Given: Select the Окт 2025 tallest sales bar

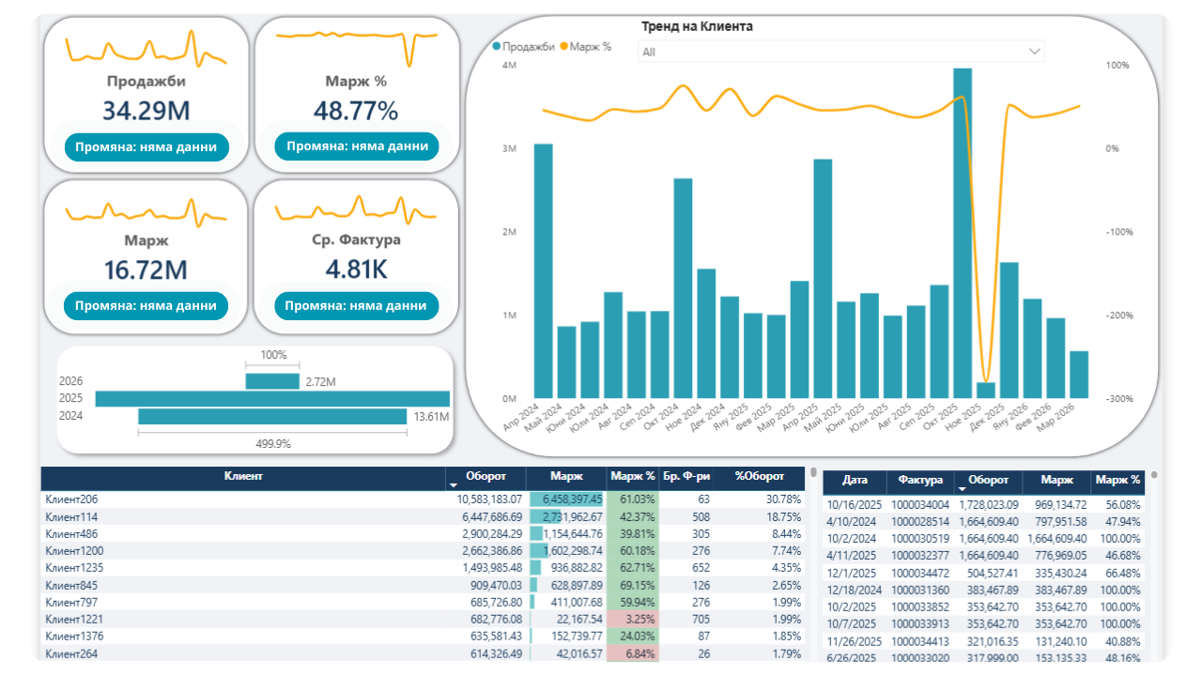Looking at the screenshot, I should 963,233.
